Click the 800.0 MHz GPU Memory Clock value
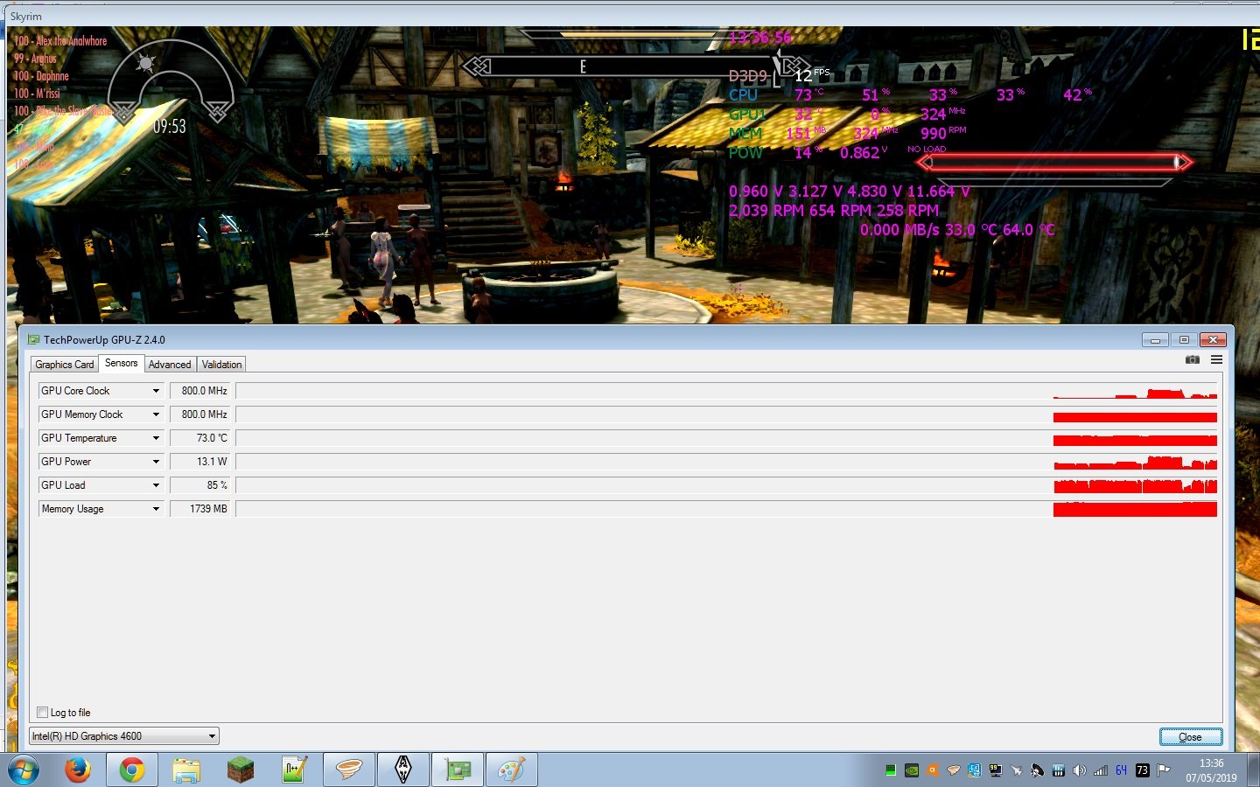Viewport: 1260px width, 787px height. [201, 414]
